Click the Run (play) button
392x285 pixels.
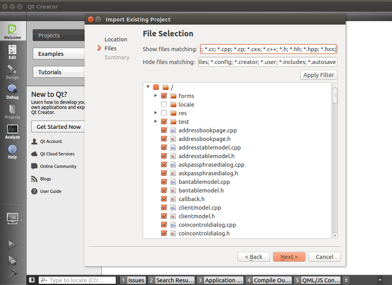pyautogui.click(x=12, y=245)
